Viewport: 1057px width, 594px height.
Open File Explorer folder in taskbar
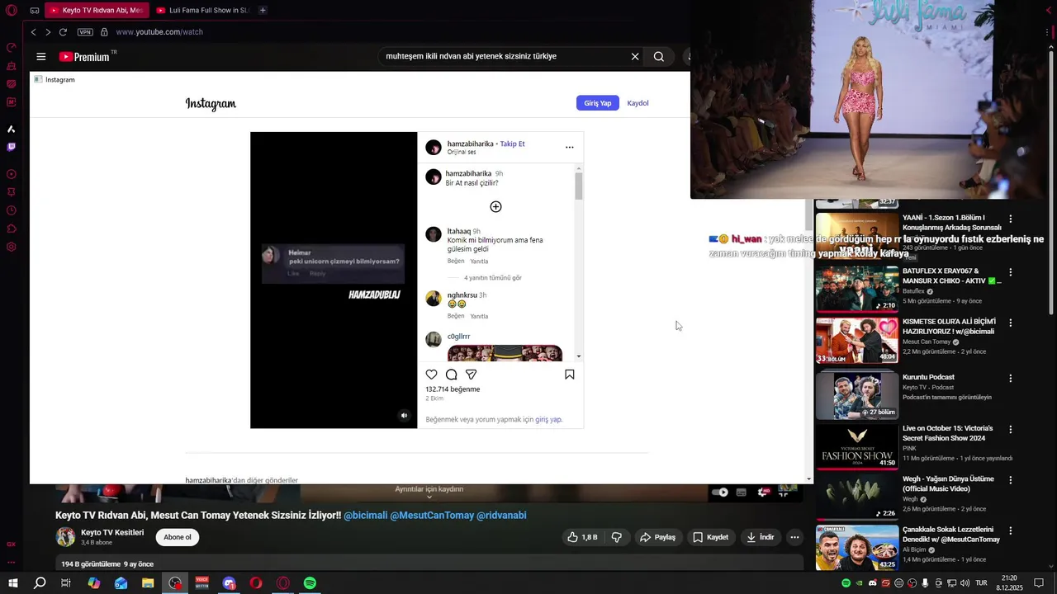pyautogui.click(x=148, y=583)
